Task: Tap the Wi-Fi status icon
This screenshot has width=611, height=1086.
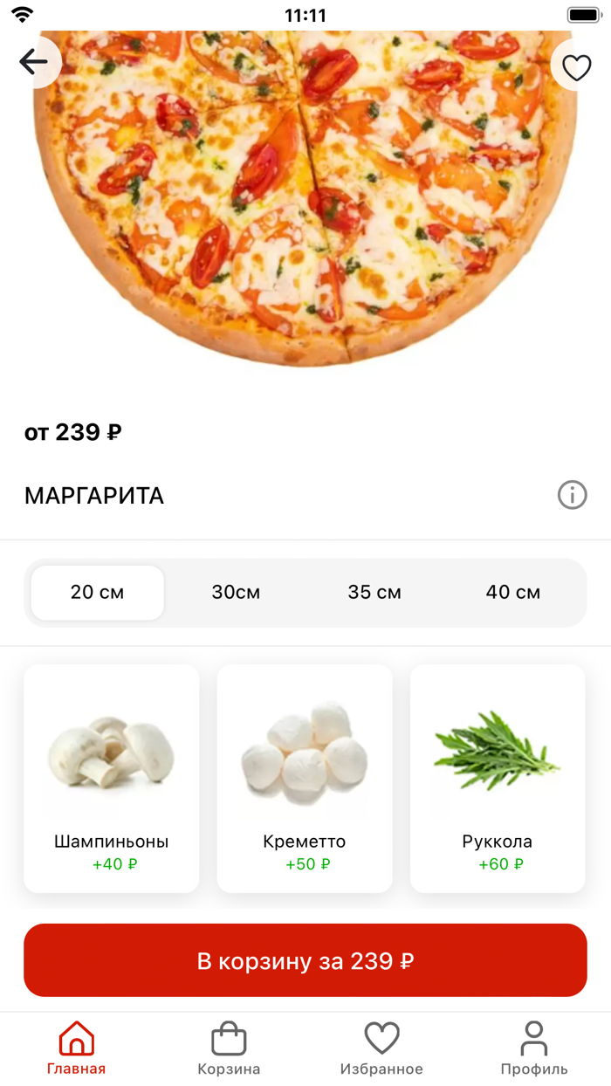Action: (x=24, y=15)
